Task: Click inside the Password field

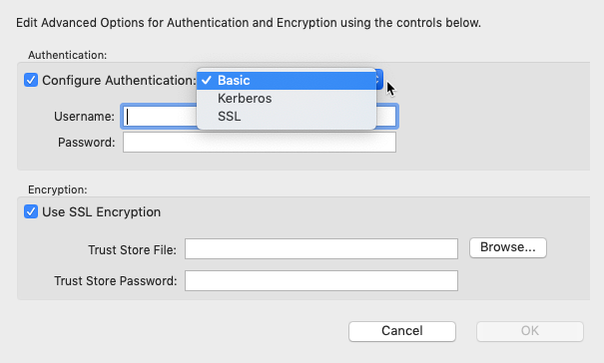Action: [x=260, y=143]
